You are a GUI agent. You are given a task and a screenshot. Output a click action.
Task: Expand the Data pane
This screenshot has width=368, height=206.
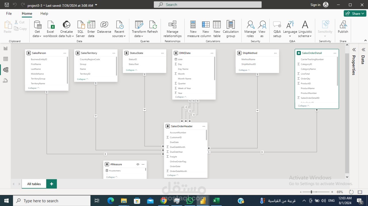point(363,50)
